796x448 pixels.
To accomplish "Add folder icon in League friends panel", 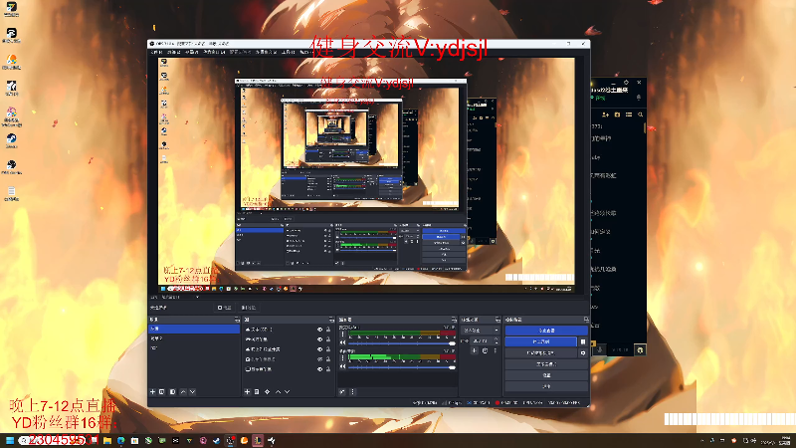I will (x=617, y=114).
